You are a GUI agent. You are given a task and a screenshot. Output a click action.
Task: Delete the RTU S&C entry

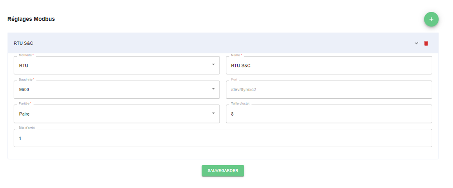point(426,43)
